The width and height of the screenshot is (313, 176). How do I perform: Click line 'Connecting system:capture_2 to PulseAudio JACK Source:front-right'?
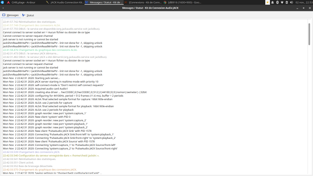click(x=60, y=149)
